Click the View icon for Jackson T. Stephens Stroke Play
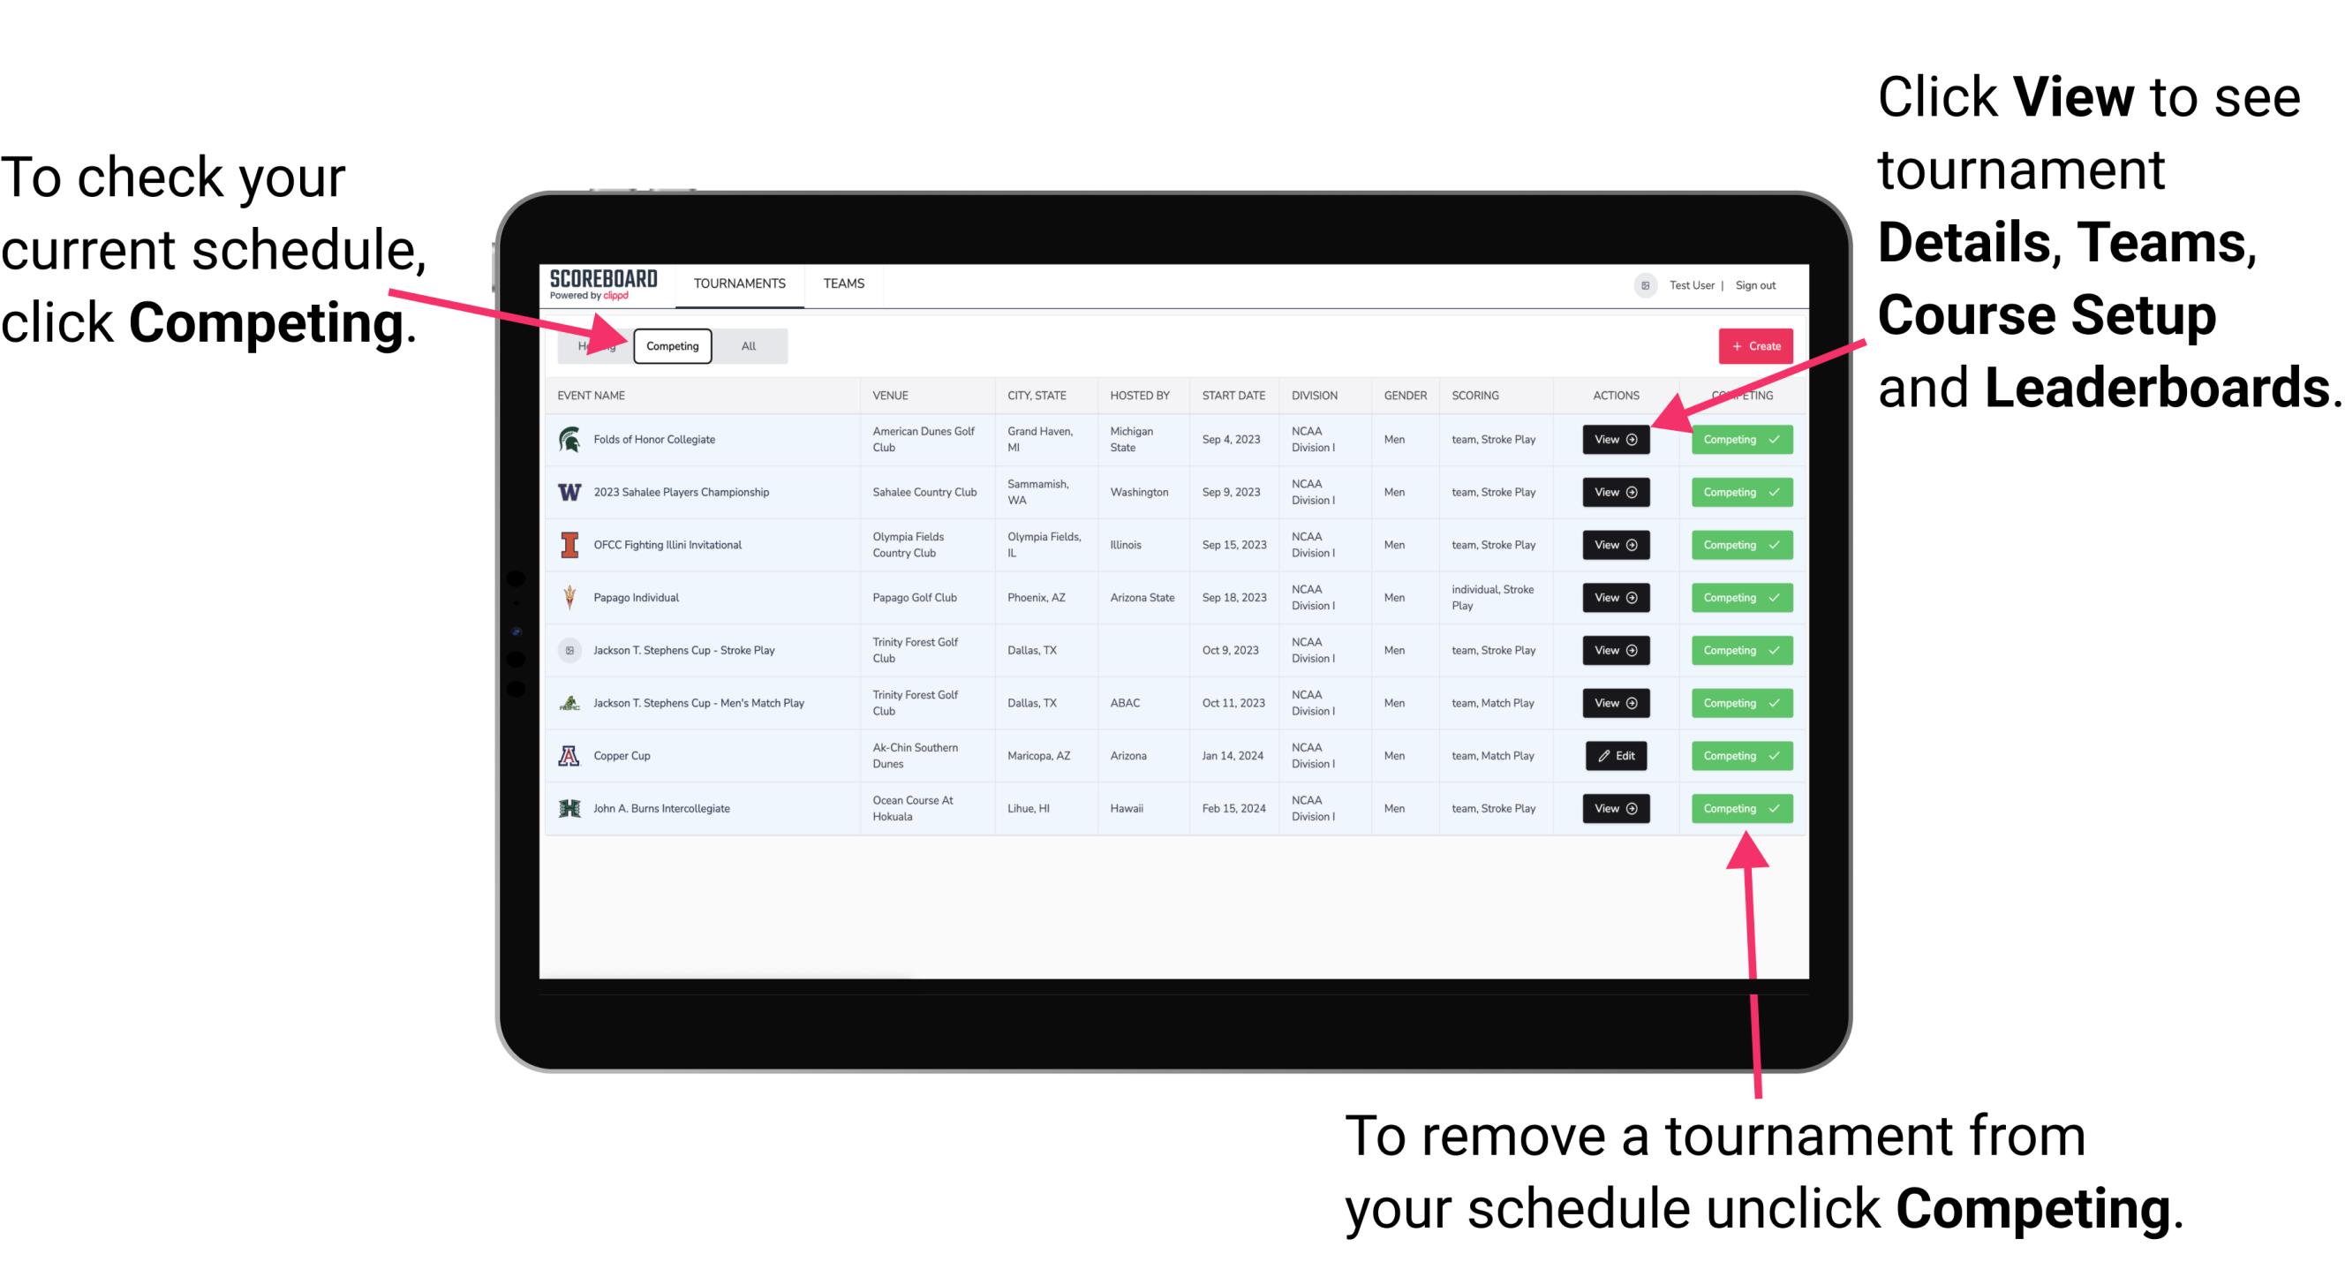 pyautogui.click(x=1615, y=650)
